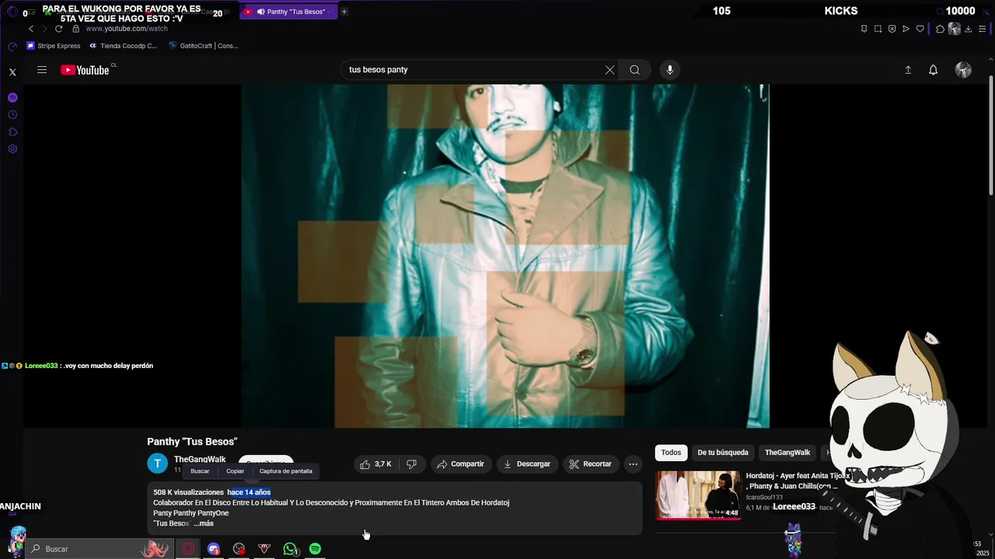Open browser downloads icon
The height and width of the screenshot is (559, 995).
[969, 29]
